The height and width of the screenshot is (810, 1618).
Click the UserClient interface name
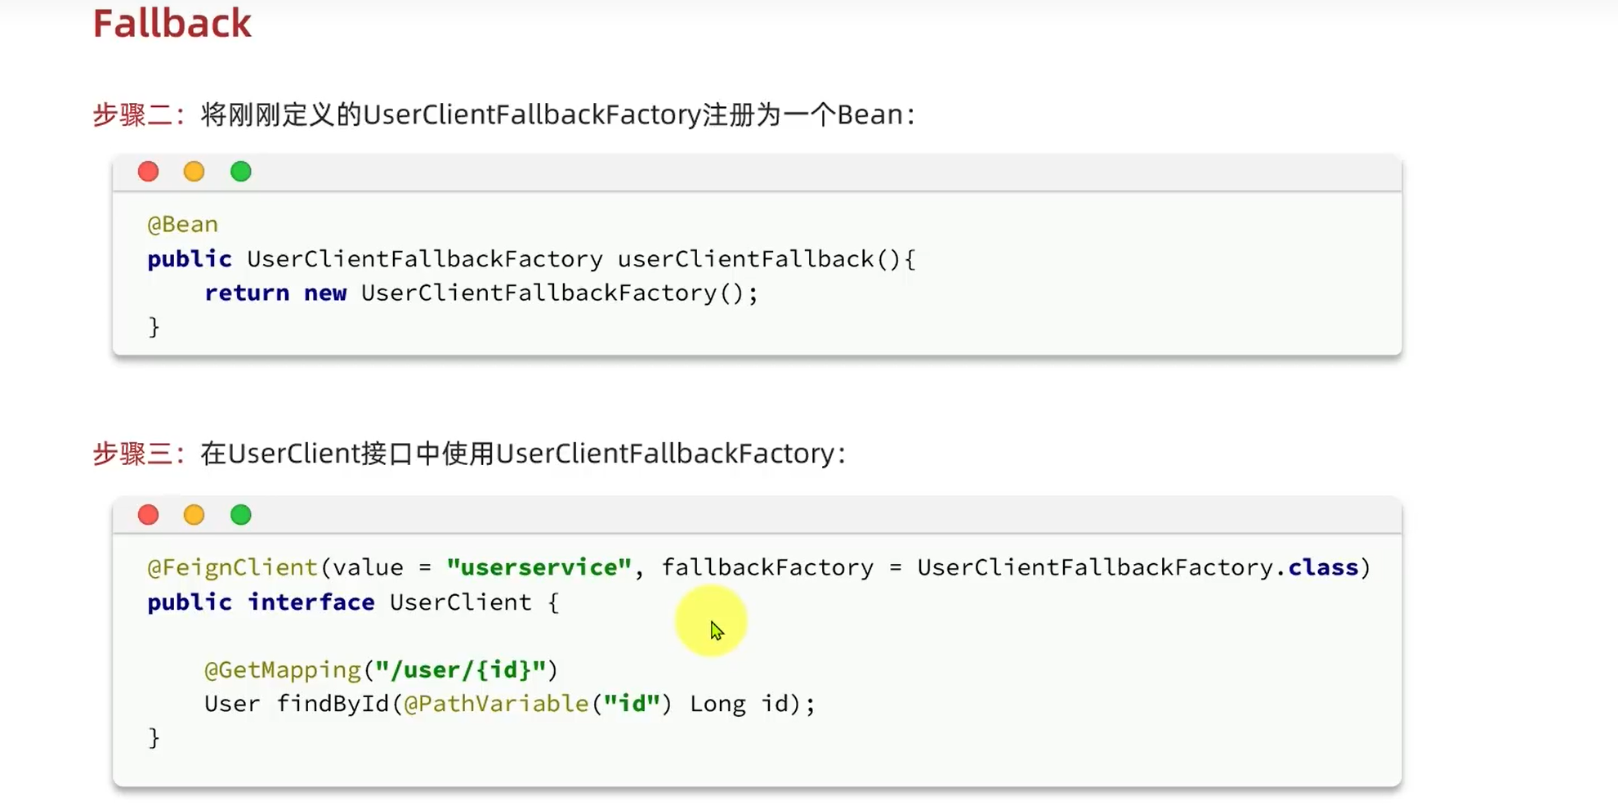[x=460, y=602]
